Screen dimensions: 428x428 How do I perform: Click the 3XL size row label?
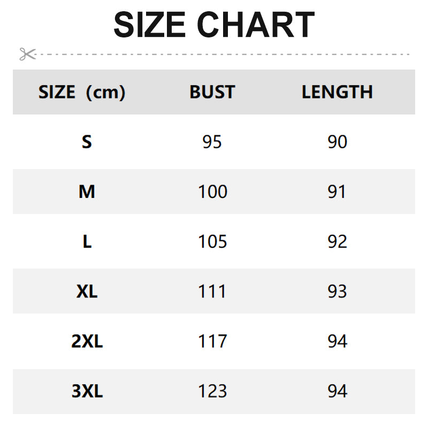87,391
